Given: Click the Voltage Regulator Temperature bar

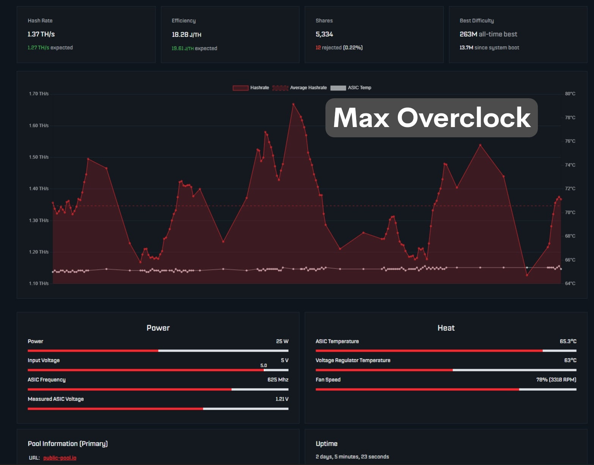Looking at the screenshot, I should tap(446, 370).
